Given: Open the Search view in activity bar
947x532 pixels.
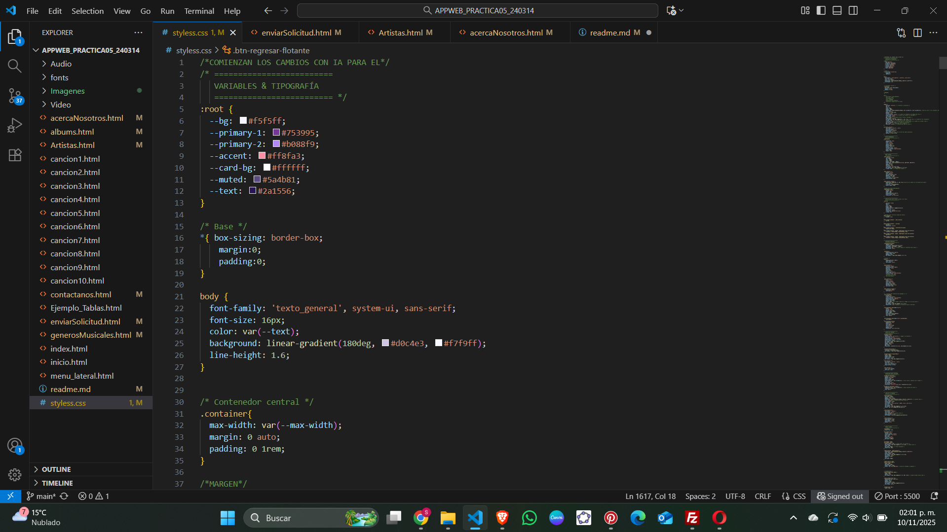Looking at the screenshot, I should [15, 66].
